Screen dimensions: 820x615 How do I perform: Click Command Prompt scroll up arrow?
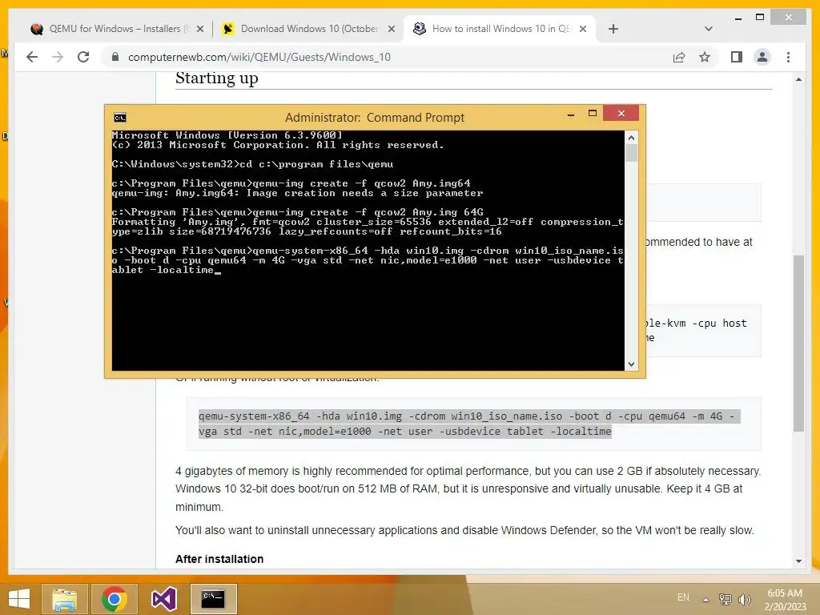(x=631, y=138)
